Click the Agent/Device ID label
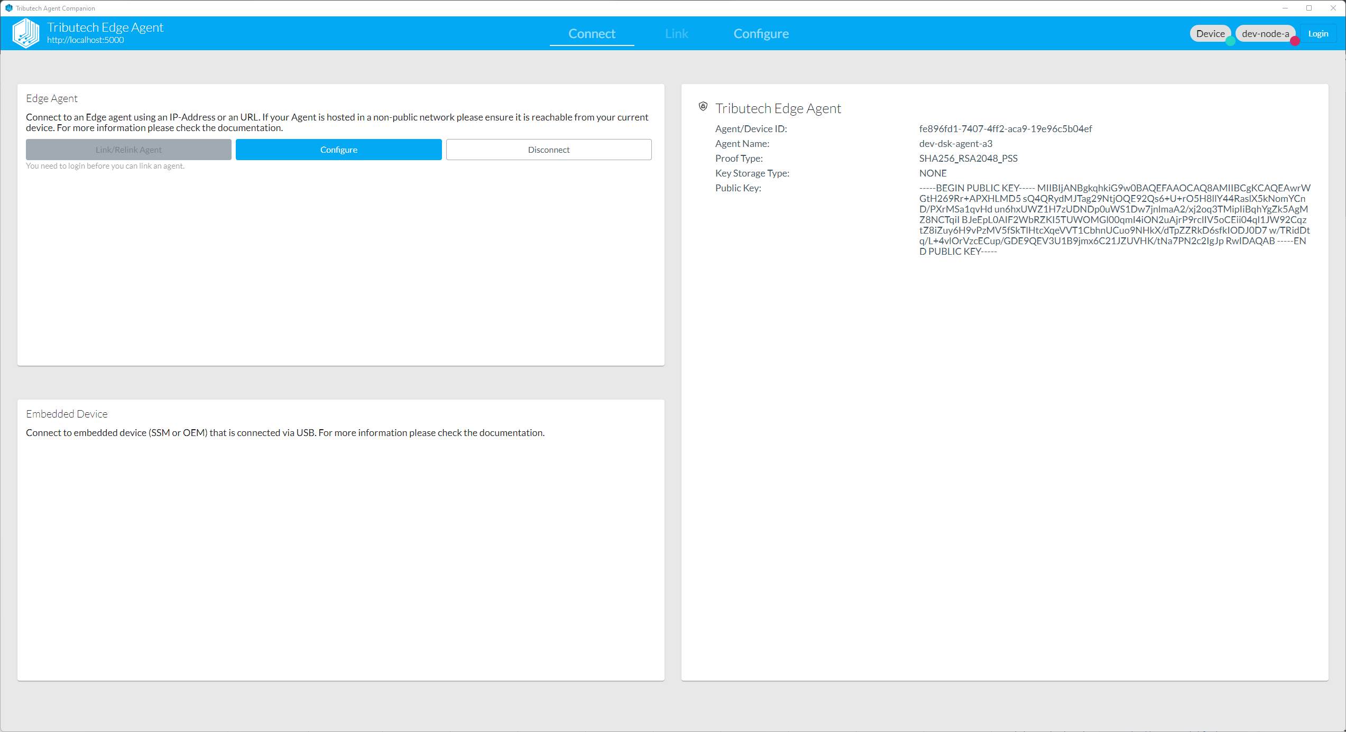 tap(751, 128)
